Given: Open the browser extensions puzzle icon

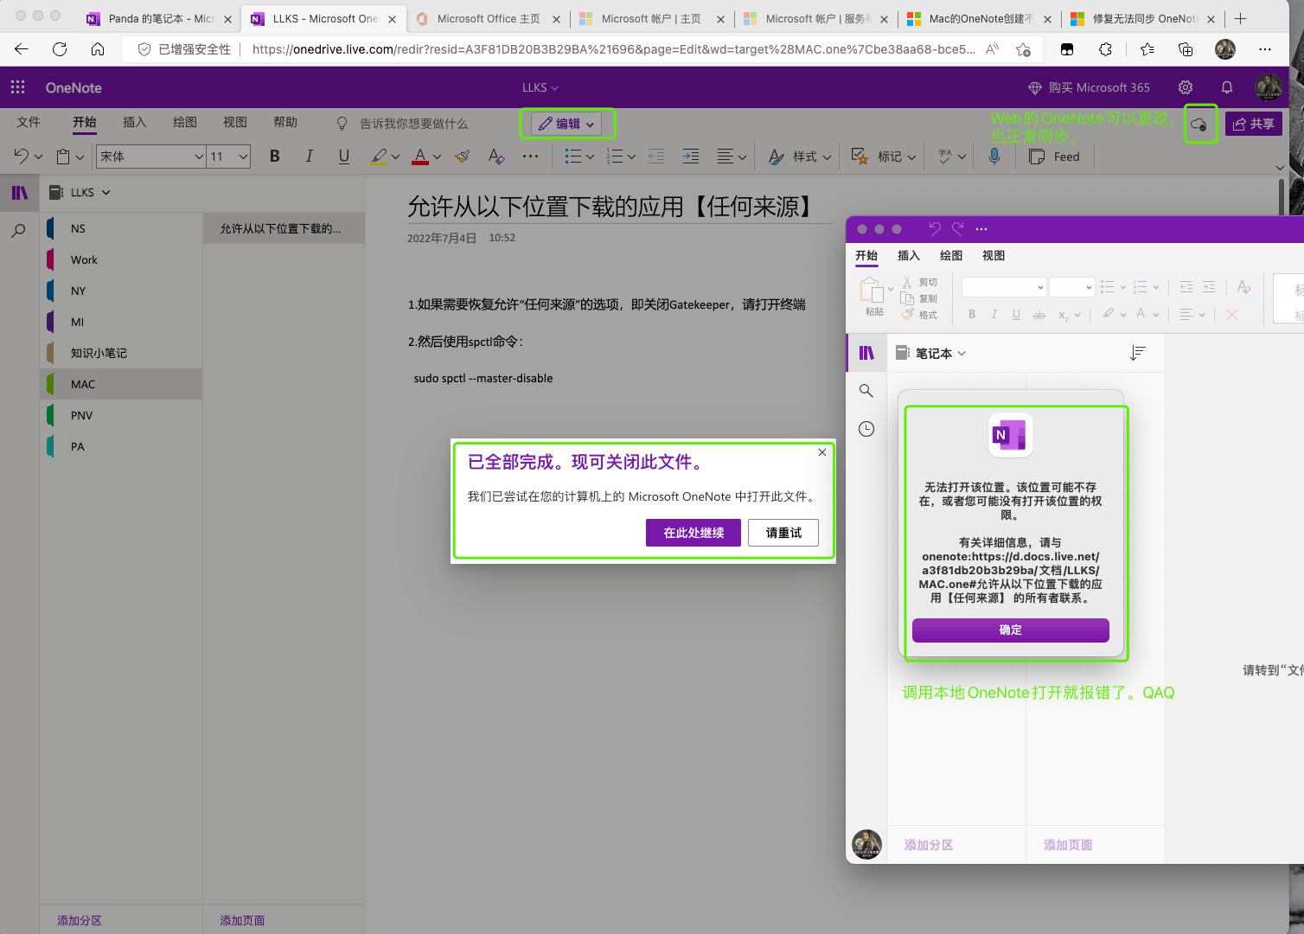Looking at the screenshot, I should coord(1106,49).
